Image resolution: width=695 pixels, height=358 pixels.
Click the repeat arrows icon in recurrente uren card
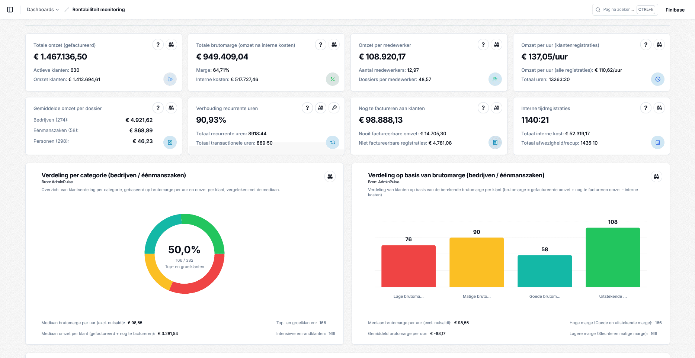point(333,142)
